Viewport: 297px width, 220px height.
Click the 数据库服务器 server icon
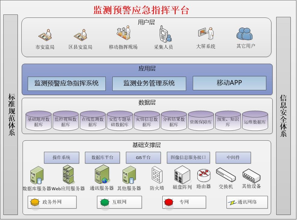point(37,175)
